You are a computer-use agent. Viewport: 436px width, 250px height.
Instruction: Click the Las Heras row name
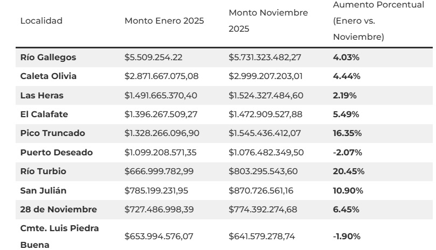41,95
